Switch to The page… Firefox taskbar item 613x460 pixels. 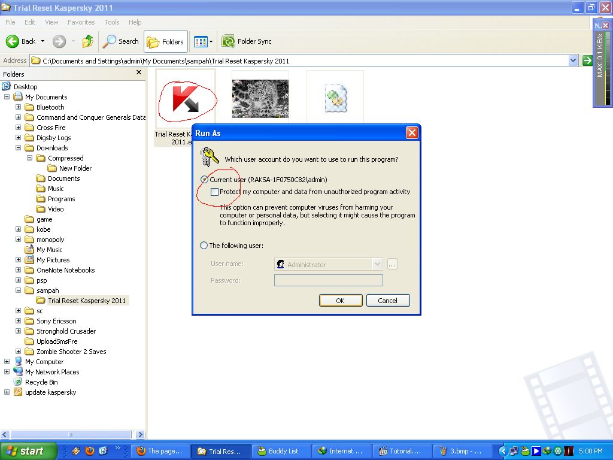160,451
